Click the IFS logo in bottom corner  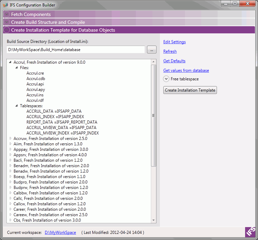coord(250,232)
